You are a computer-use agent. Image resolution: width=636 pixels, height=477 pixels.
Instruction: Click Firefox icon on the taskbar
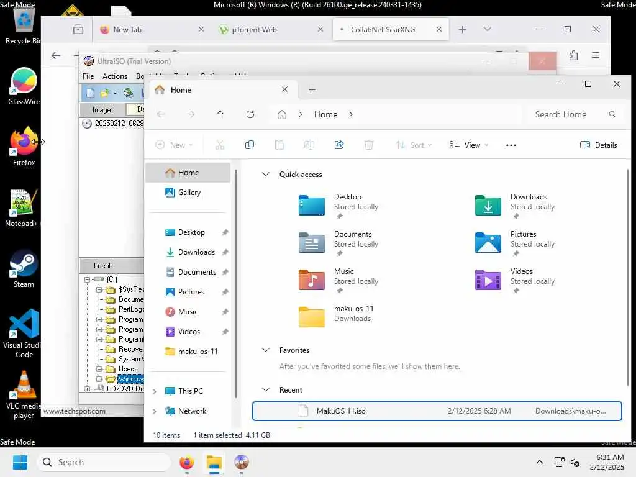[x=186, y=462]
